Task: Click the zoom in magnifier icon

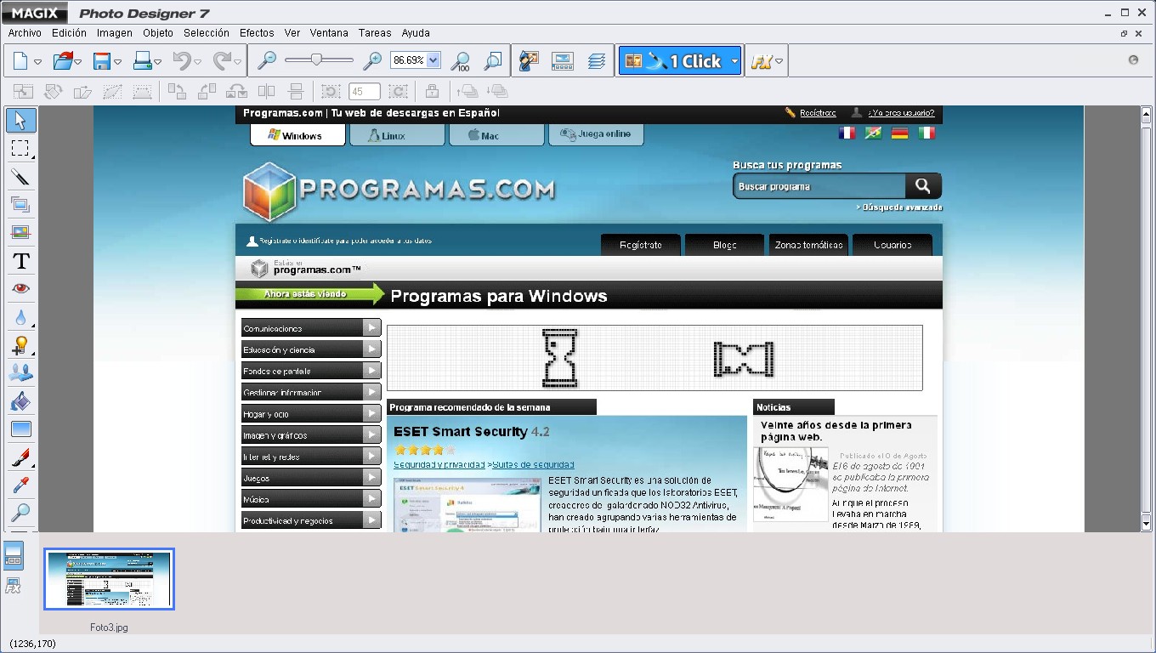Action: coord(372,61)
